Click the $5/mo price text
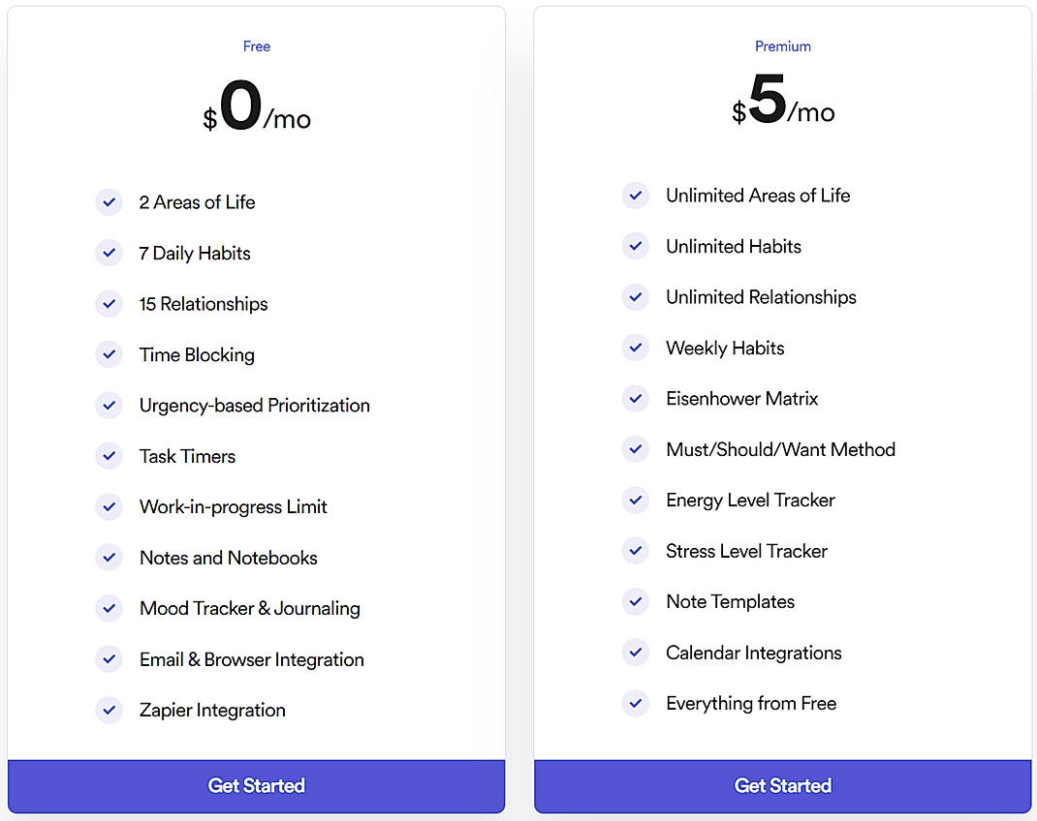 [782, 105]
